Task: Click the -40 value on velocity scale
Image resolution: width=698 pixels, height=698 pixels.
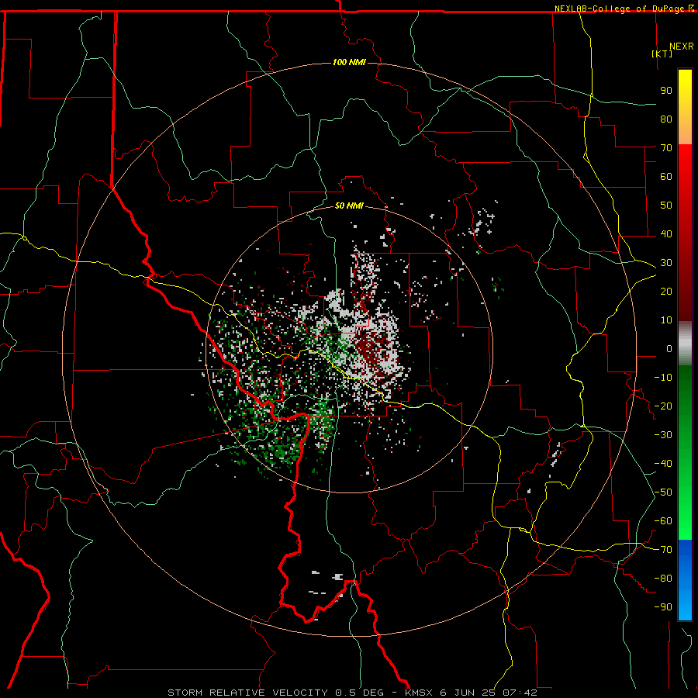Action: (663, 464)
